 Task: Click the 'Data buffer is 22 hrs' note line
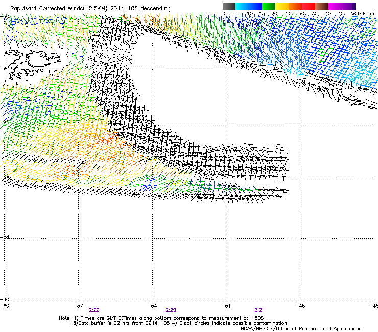[x=180, y=323]
